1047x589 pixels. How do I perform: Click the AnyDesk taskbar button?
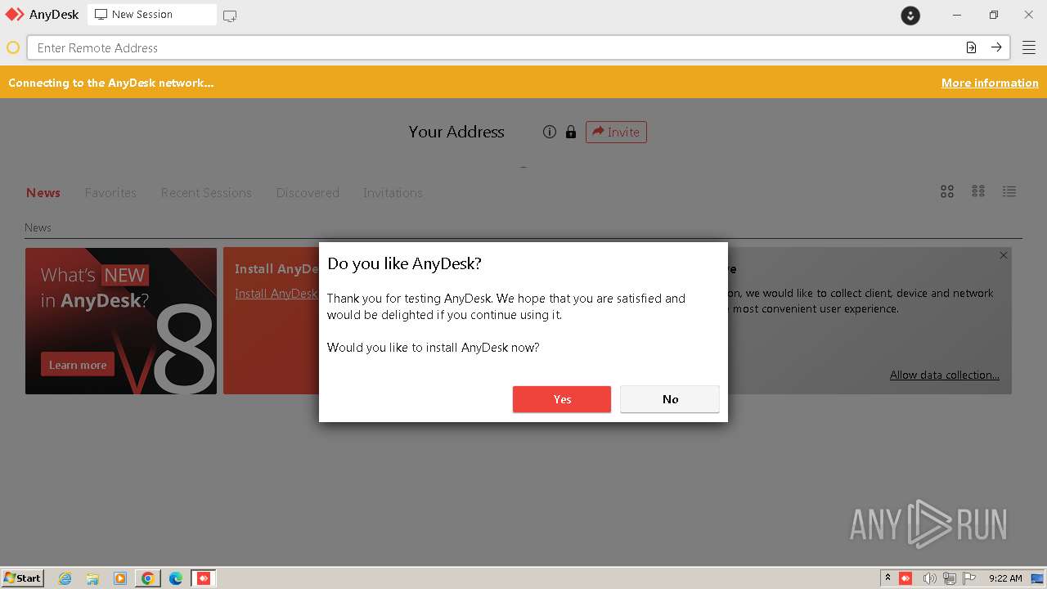[x=204, y=578]
